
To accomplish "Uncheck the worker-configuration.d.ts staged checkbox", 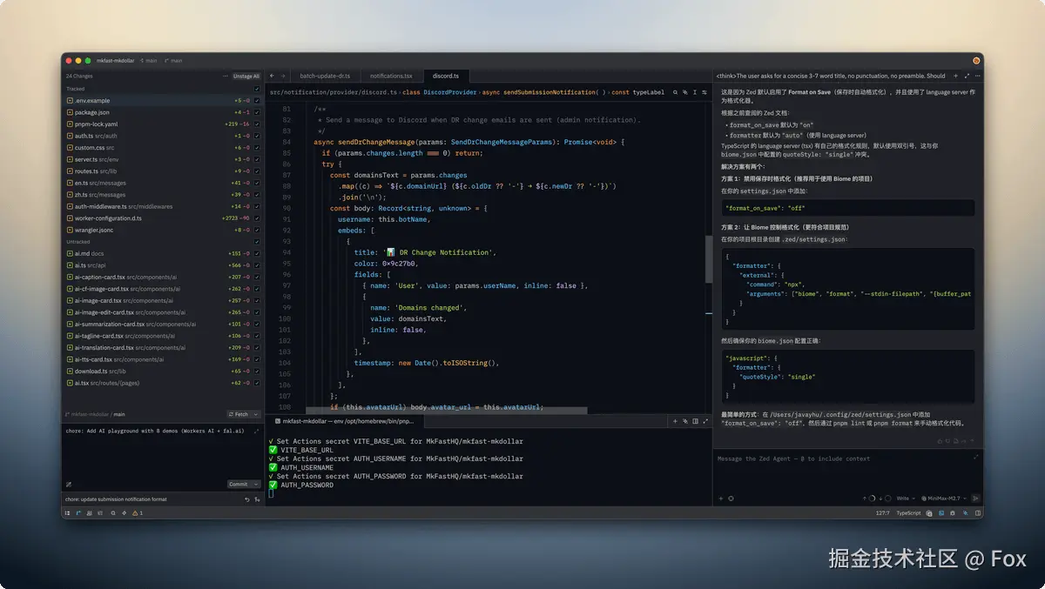I will (256, 218).
